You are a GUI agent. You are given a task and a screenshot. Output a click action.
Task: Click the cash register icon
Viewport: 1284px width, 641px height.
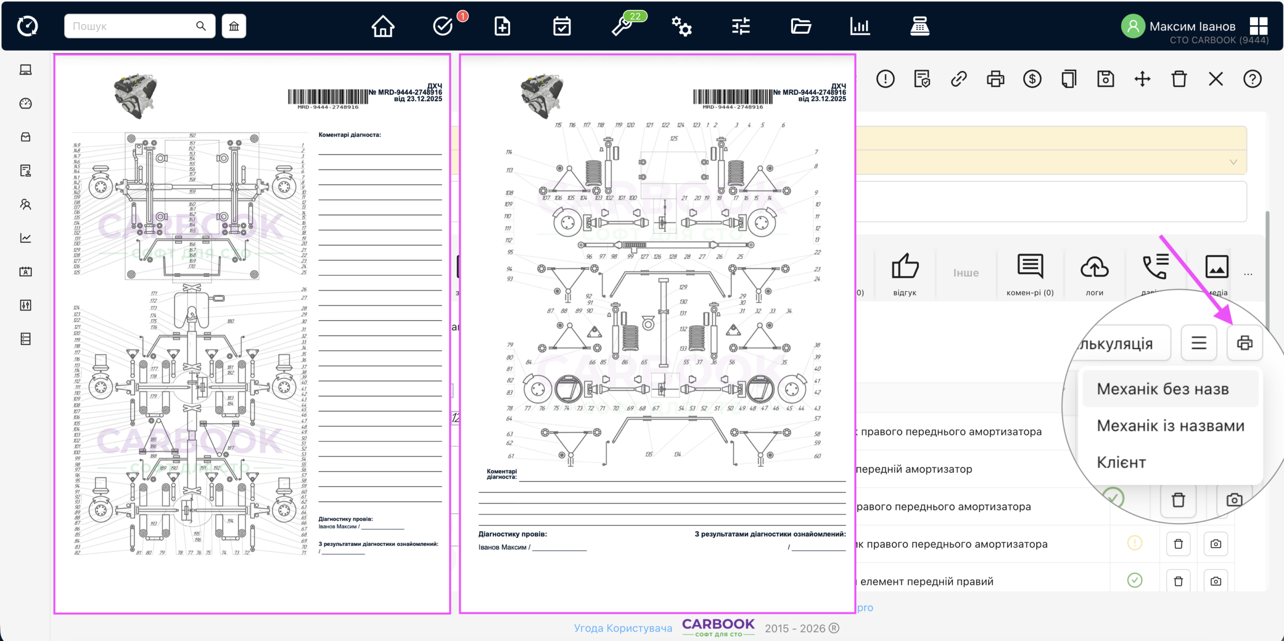point(919,26)
